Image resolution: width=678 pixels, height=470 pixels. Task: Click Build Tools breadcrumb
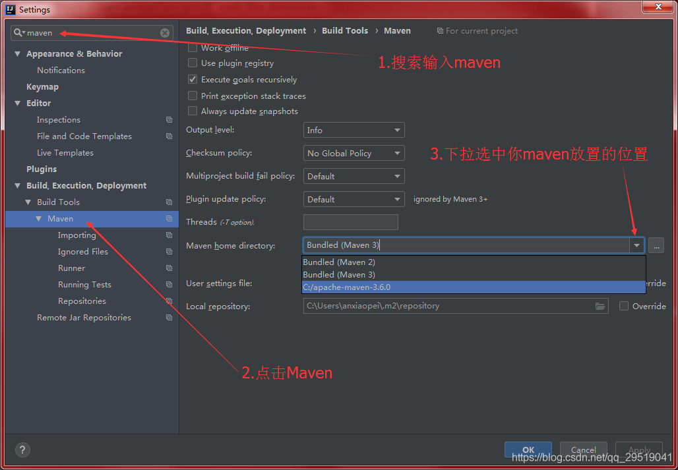click(345, 31)
